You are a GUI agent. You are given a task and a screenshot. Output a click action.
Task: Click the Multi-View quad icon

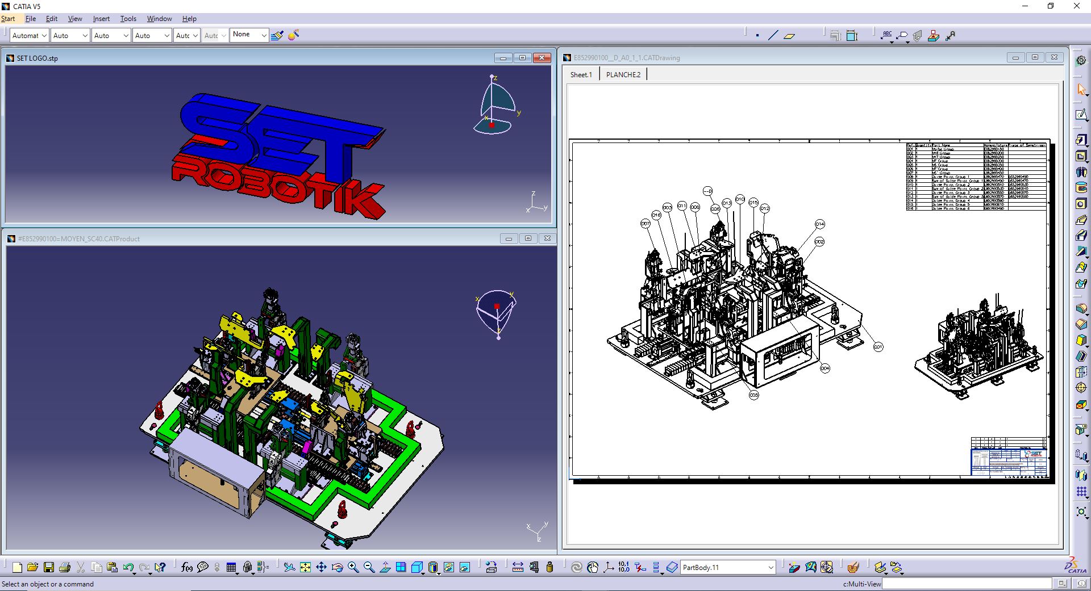401,567
